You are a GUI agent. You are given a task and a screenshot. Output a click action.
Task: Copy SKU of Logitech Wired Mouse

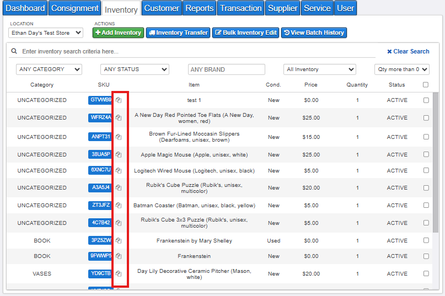tap(118, 171)
